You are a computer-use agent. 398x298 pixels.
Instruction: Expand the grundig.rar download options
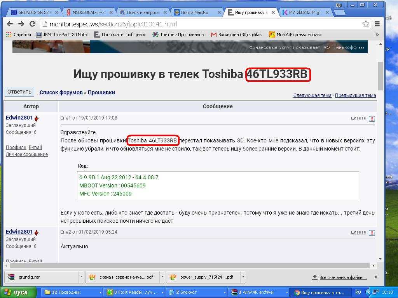[81, 277]
